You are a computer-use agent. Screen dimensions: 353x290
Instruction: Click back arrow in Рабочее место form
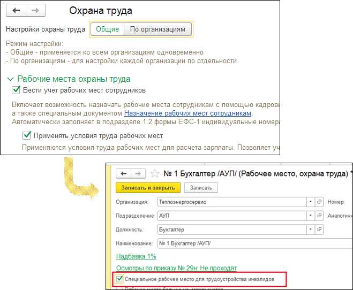[x=124, y=173]
